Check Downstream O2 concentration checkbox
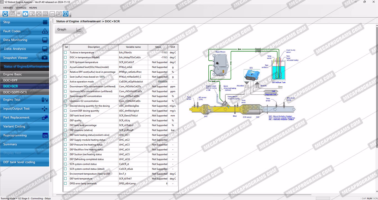 66,96
